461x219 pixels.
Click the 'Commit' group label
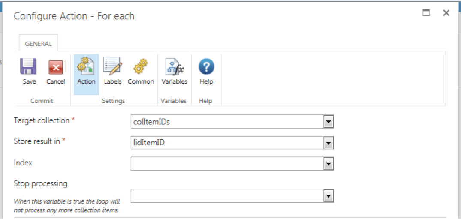point(42,101)
